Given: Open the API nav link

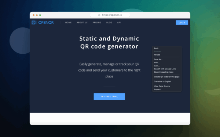Looking at the screenshot, I should pyautogui.click(x=119, y=23).
